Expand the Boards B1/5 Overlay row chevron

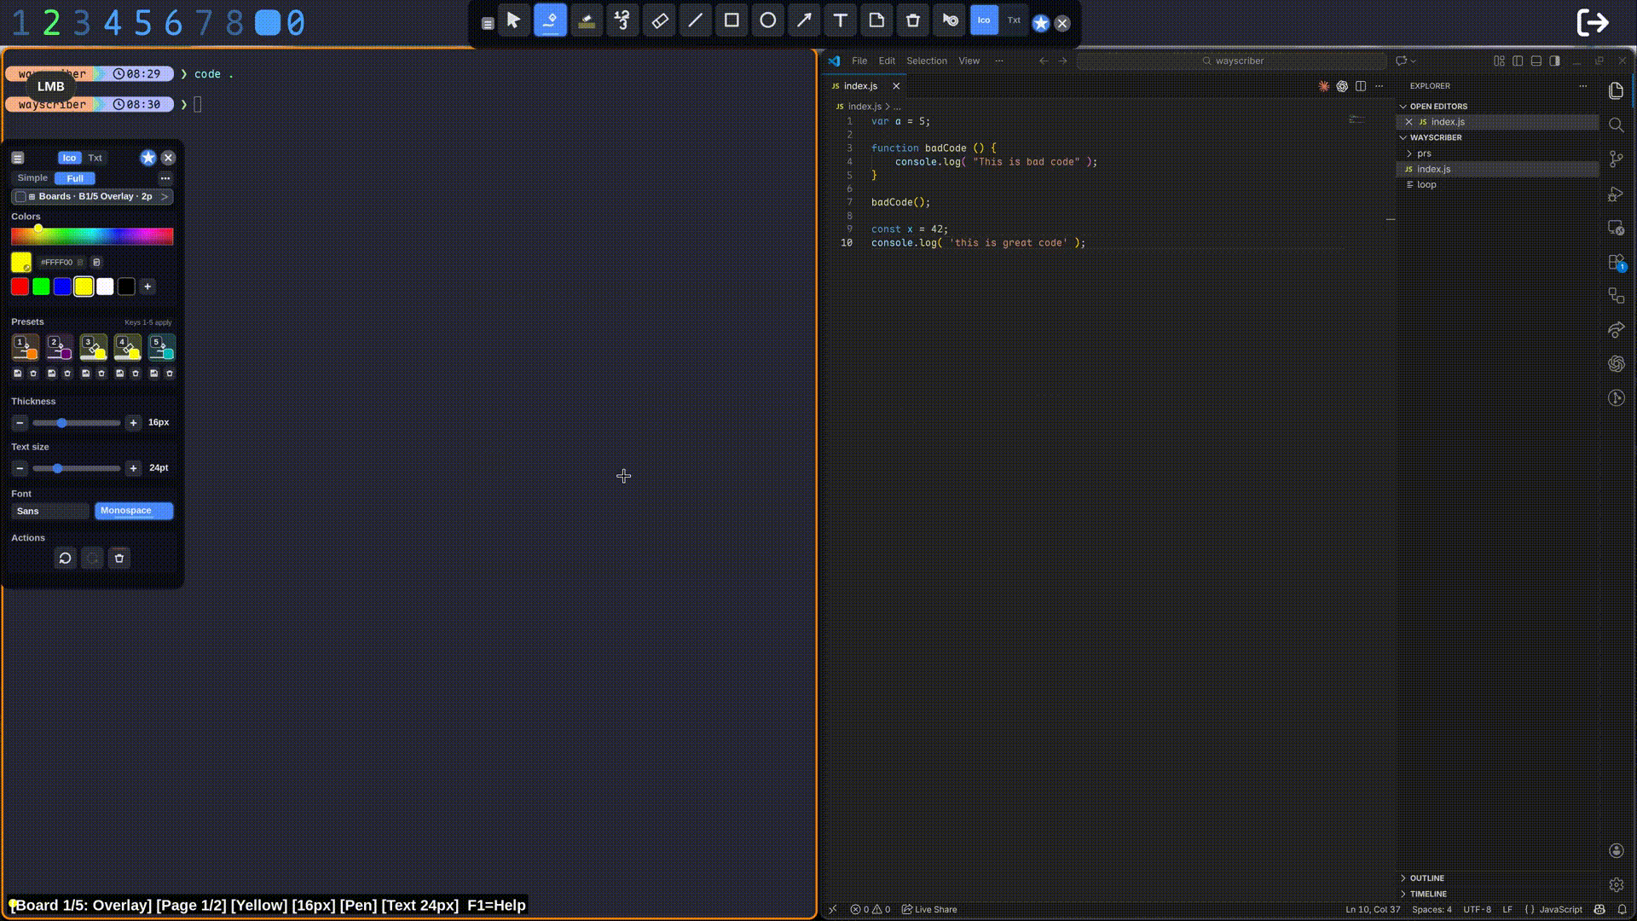tap(165, 197)
